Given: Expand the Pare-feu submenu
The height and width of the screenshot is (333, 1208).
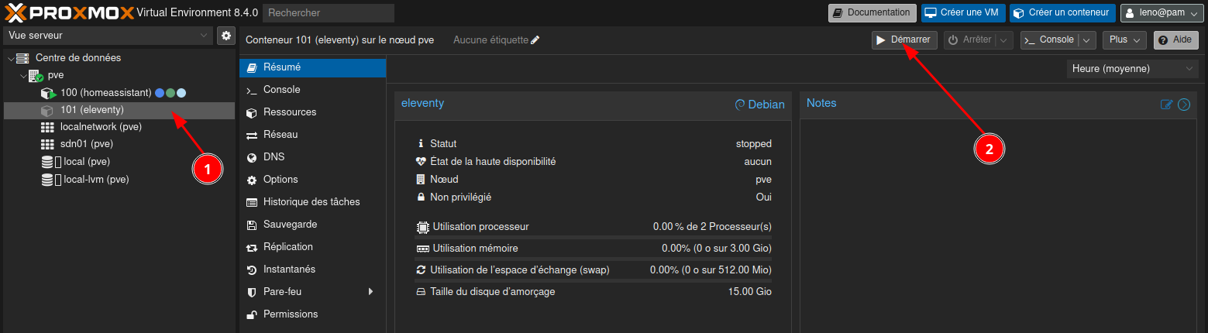Looking at the screenshot, I should pos(370,292).
